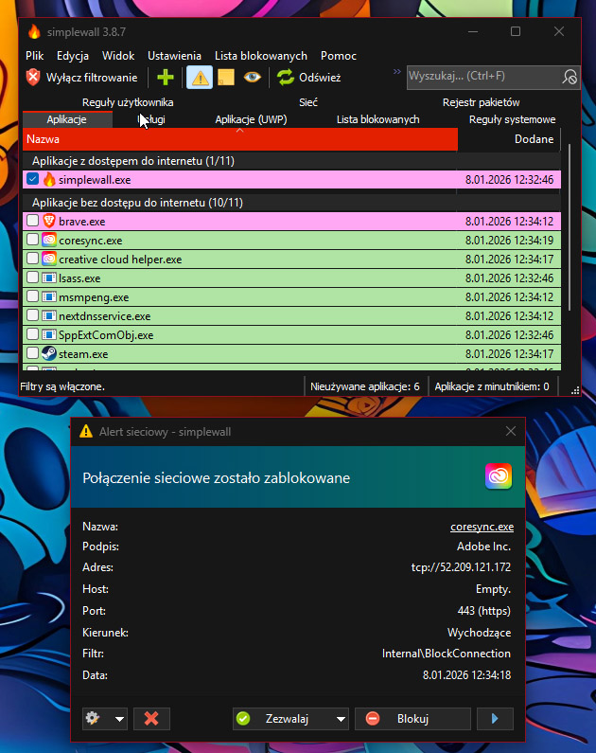The image size is (596, 753).
Task: Check the creative cloud helper.exe checkbox
Action: click(32, 259)
